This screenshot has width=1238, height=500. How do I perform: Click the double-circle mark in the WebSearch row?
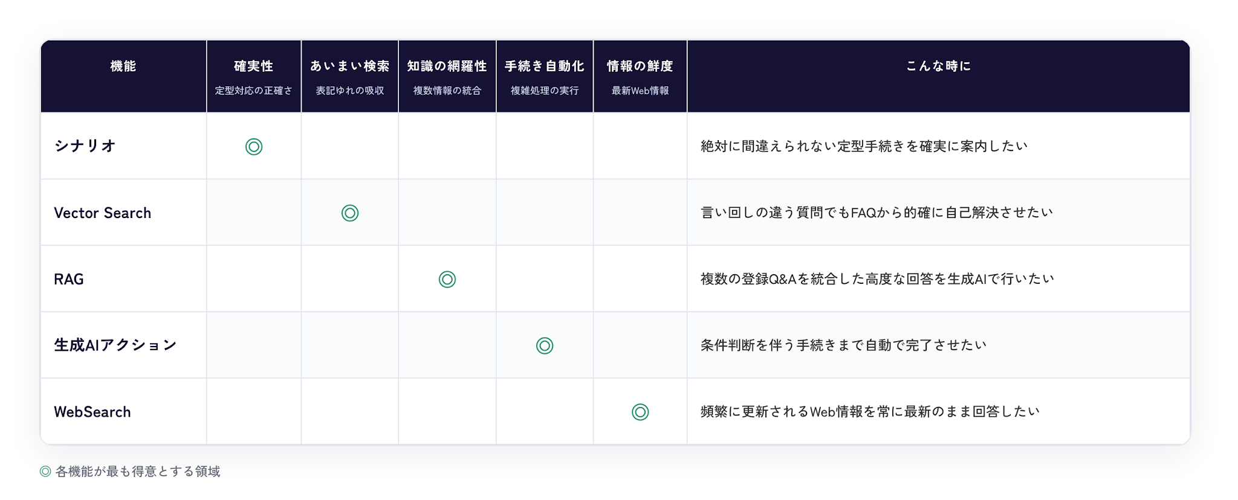click(x=640, y=412)
